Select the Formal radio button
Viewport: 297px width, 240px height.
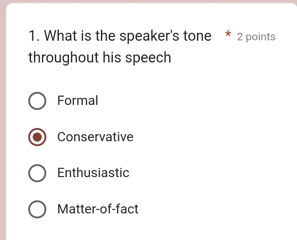(x=37, y=101)
